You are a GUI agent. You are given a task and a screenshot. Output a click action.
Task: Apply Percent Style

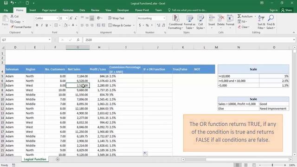(147, 25)
